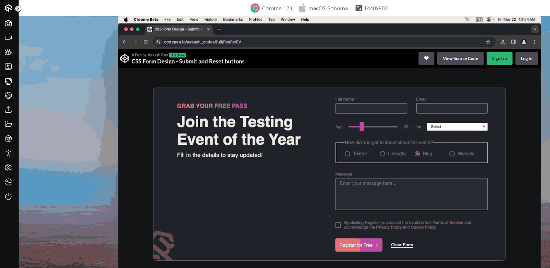Open the Cookie Policy link
The height and width of the screenshot is (268, 550).
423,227
